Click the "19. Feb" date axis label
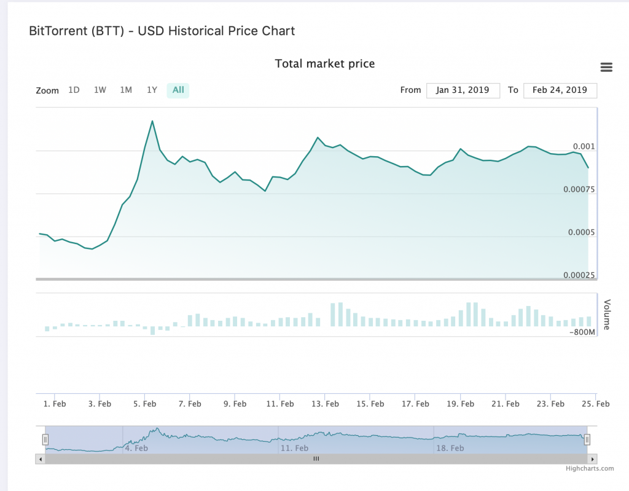The height and width of the screenshot is (491, 629). click(x=460, y=404)
